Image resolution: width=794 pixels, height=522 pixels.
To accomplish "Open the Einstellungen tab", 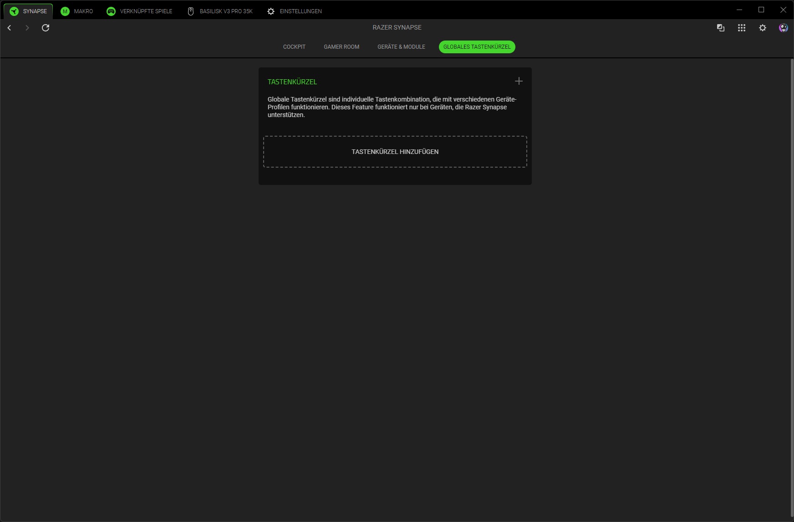I will [295, 11].
